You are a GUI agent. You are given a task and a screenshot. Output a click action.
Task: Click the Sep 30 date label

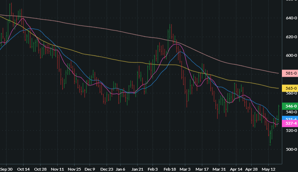(x=6, y=169)
